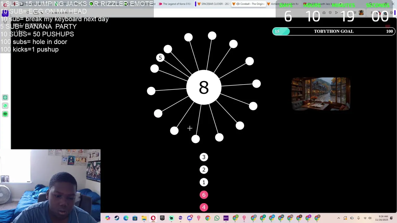
Task: Click the sync icon in the system tray
Action: (x=345, y=218)
